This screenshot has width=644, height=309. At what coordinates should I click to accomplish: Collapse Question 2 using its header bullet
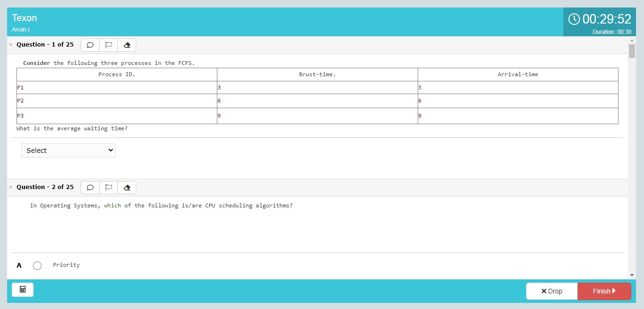click(10, 187)
